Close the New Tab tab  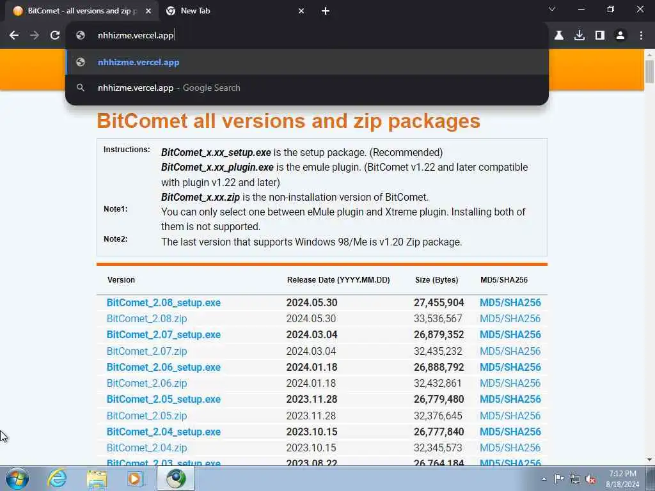(301, 11)
